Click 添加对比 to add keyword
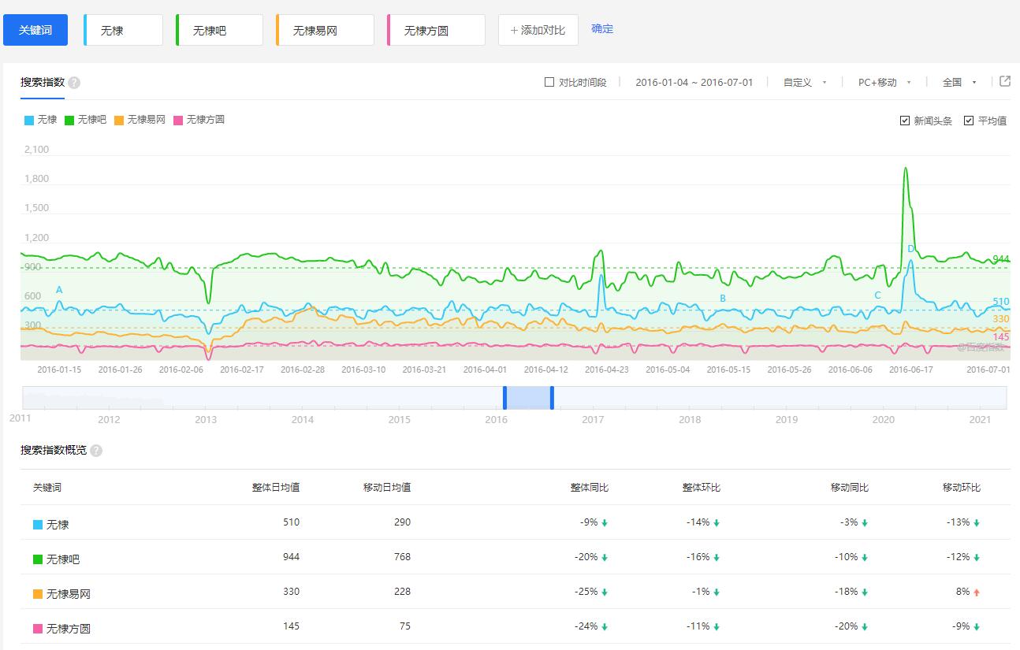 (538, 30)
